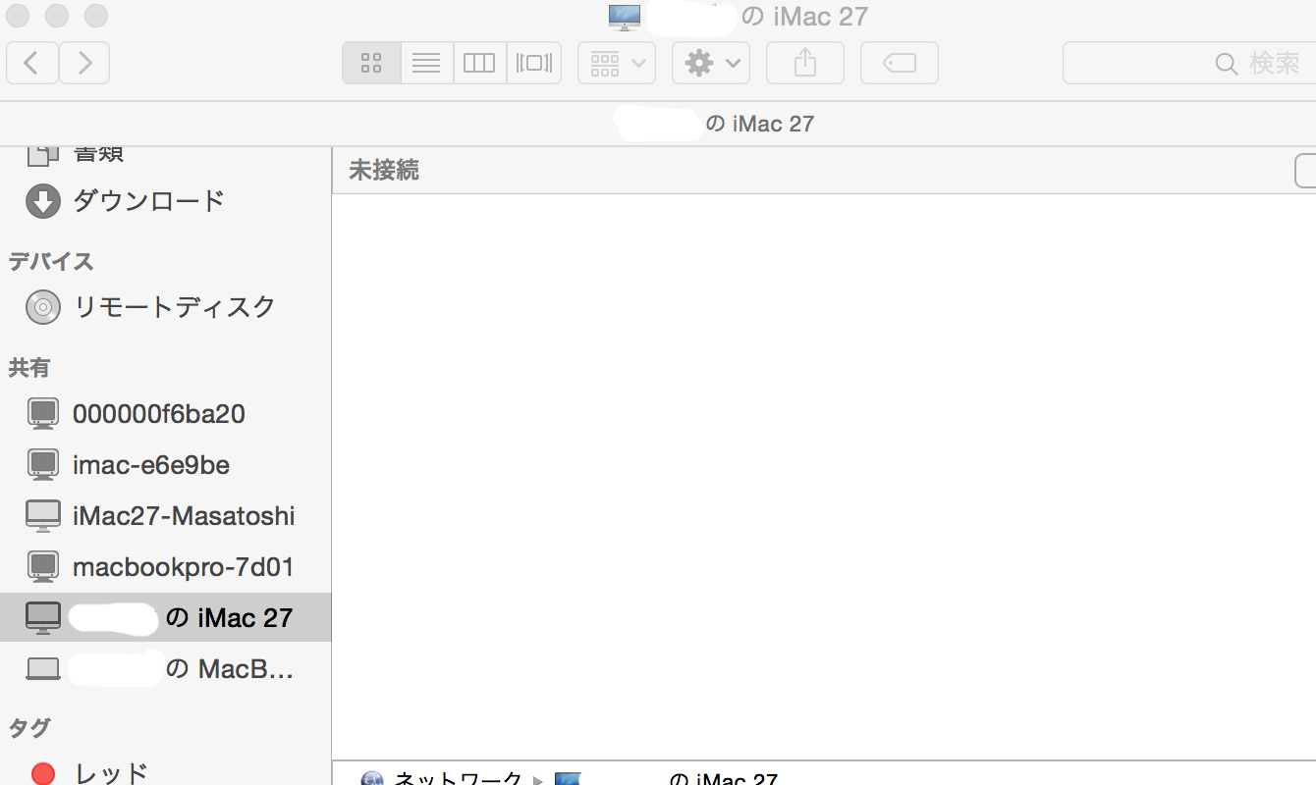
Task: Click the Edit Tags toolbar button
Action: tap(900, 63)
